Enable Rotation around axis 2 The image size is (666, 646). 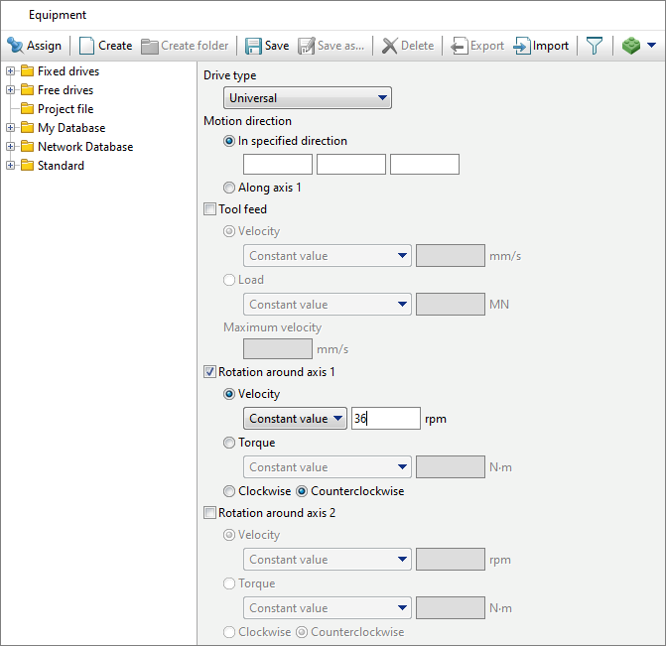(209, 513)
